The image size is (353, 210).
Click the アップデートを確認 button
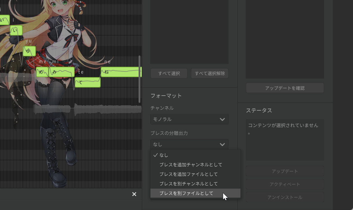[285, 88]
